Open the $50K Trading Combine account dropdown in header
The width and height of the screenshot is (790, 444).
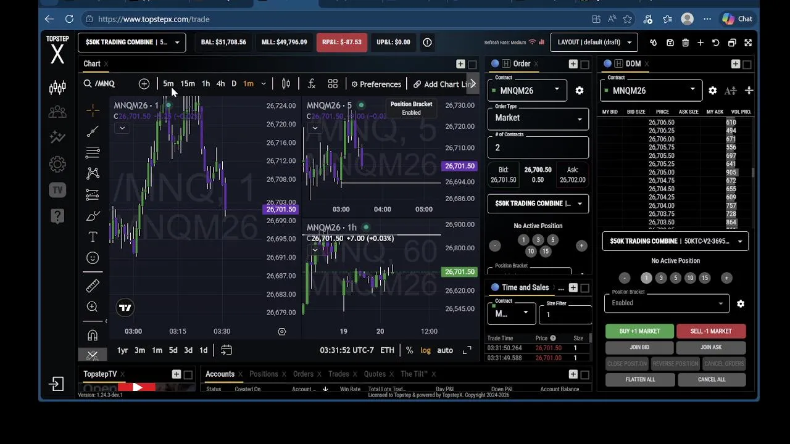click(x=131, y=43)
